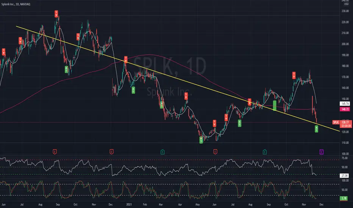Click solid green signal block near September 2021

point(275,106)
